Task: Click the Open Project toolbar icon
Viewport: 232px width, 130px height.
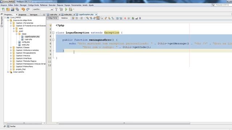Action: pyautogui.click(x=13, y=9)
